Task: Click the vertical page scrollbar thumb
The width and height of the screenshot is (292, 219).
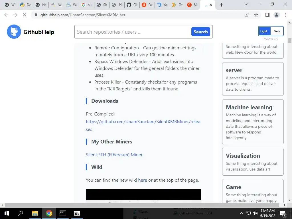Action: pos(289,40)
